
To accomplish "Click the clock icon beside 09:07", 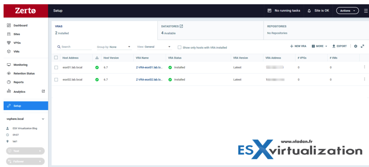I will tap(7, 135).
